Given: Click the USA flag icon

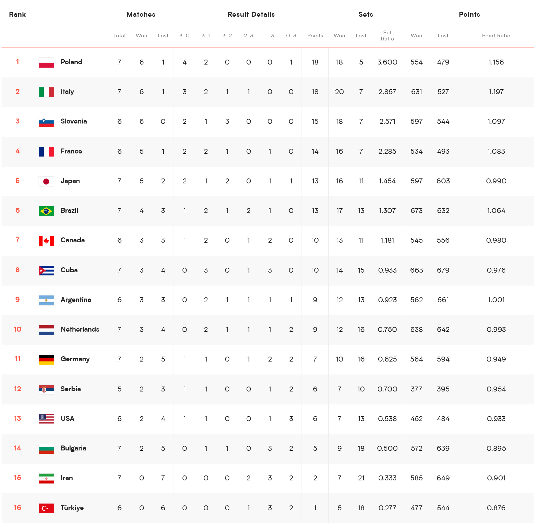Looking at the screenshot, I should pos(46,419).
